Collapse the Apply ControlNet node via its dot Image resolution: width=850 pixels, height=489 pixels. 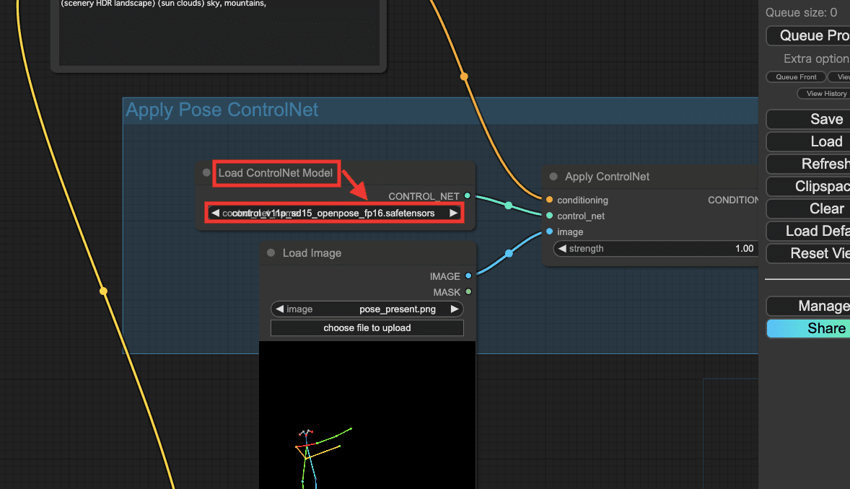point(553,177)
